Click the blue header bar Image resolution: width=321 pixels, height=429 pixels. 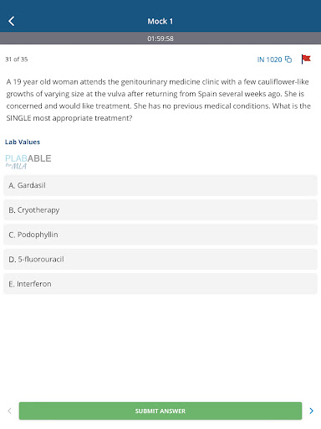point(160,16)
